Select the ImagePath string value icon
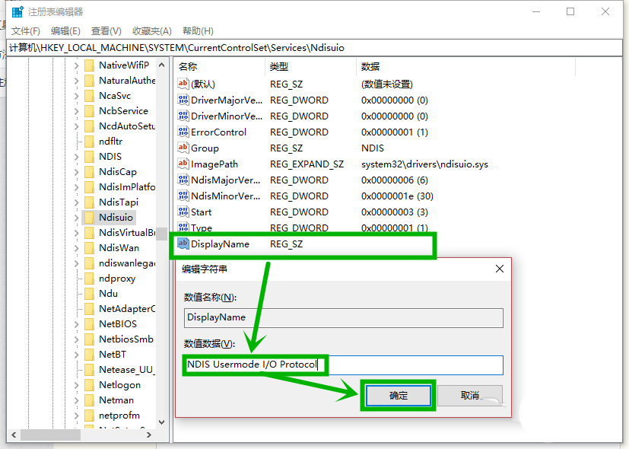Viewport: 629px width, 449px height. [183, 164]
